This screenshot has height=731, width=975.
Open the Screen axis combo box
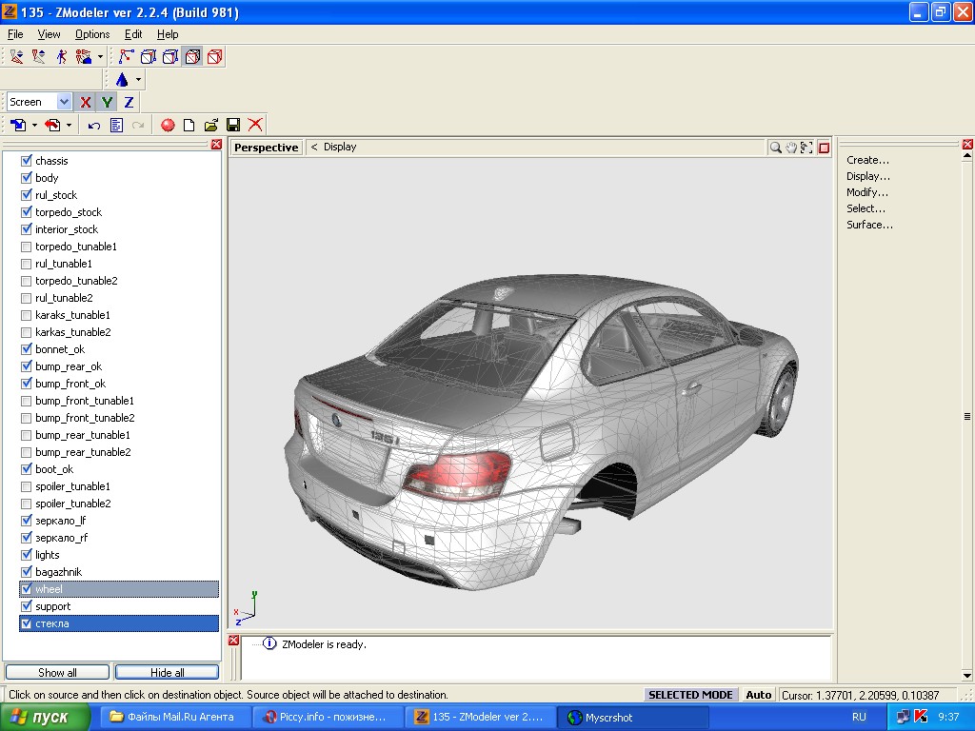[x=64, y=102]
